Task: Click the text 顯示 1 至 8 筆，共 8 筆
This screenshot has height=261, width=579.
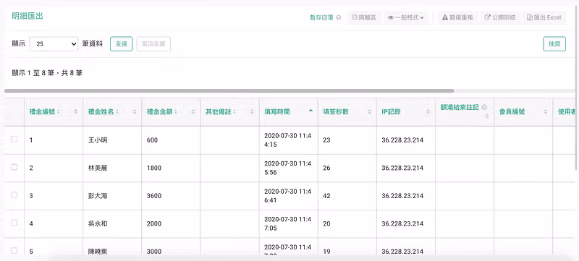Action: [x=47, y=73]
